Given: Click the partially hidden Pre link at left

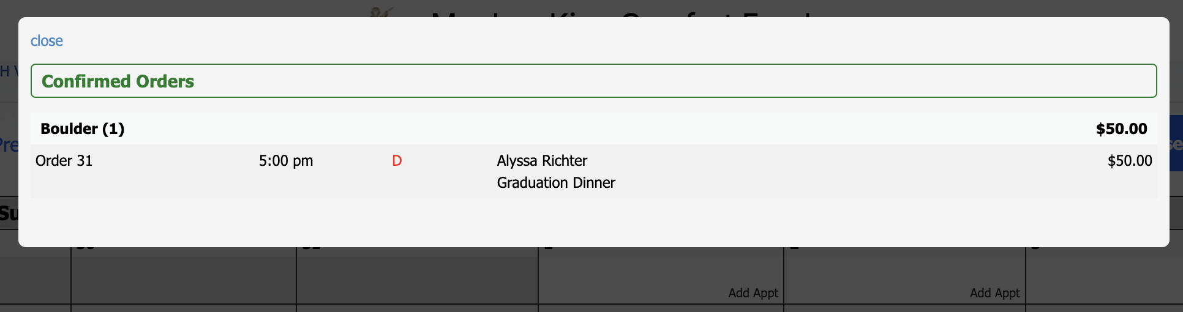Looking at the screenshot, I should (9, 146).
